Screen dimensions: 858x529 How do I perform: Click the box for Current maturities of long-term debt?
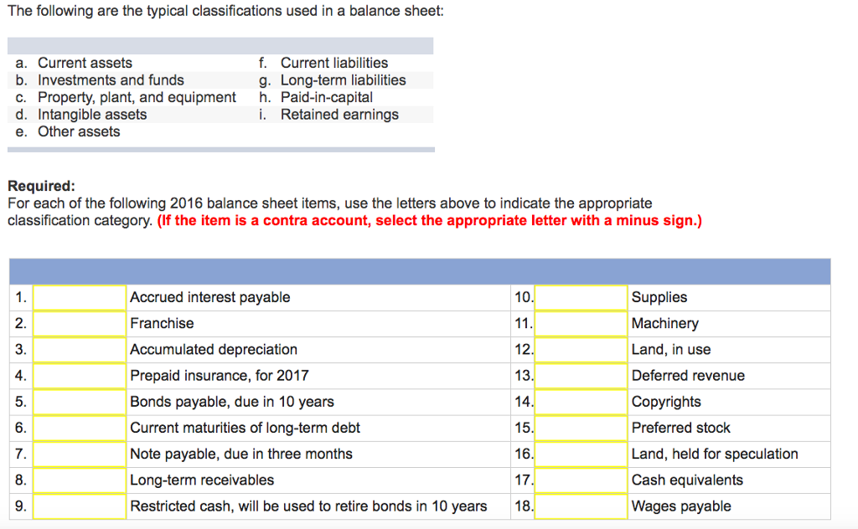[x=80, y=428]
